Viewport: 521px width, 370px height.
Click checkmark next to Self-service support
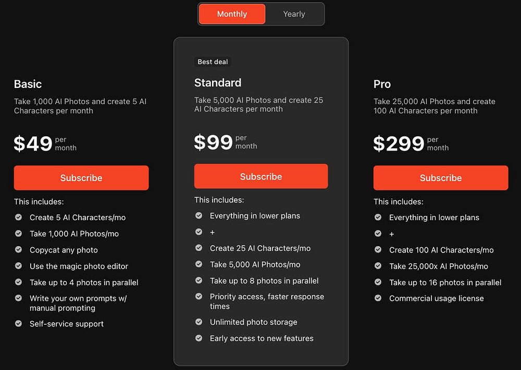[x=19, y=324]
